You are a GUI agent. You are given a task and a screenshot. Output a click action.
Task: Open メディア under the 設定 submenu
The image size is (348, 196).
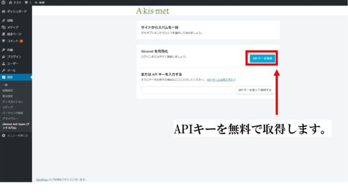point(8,107)
